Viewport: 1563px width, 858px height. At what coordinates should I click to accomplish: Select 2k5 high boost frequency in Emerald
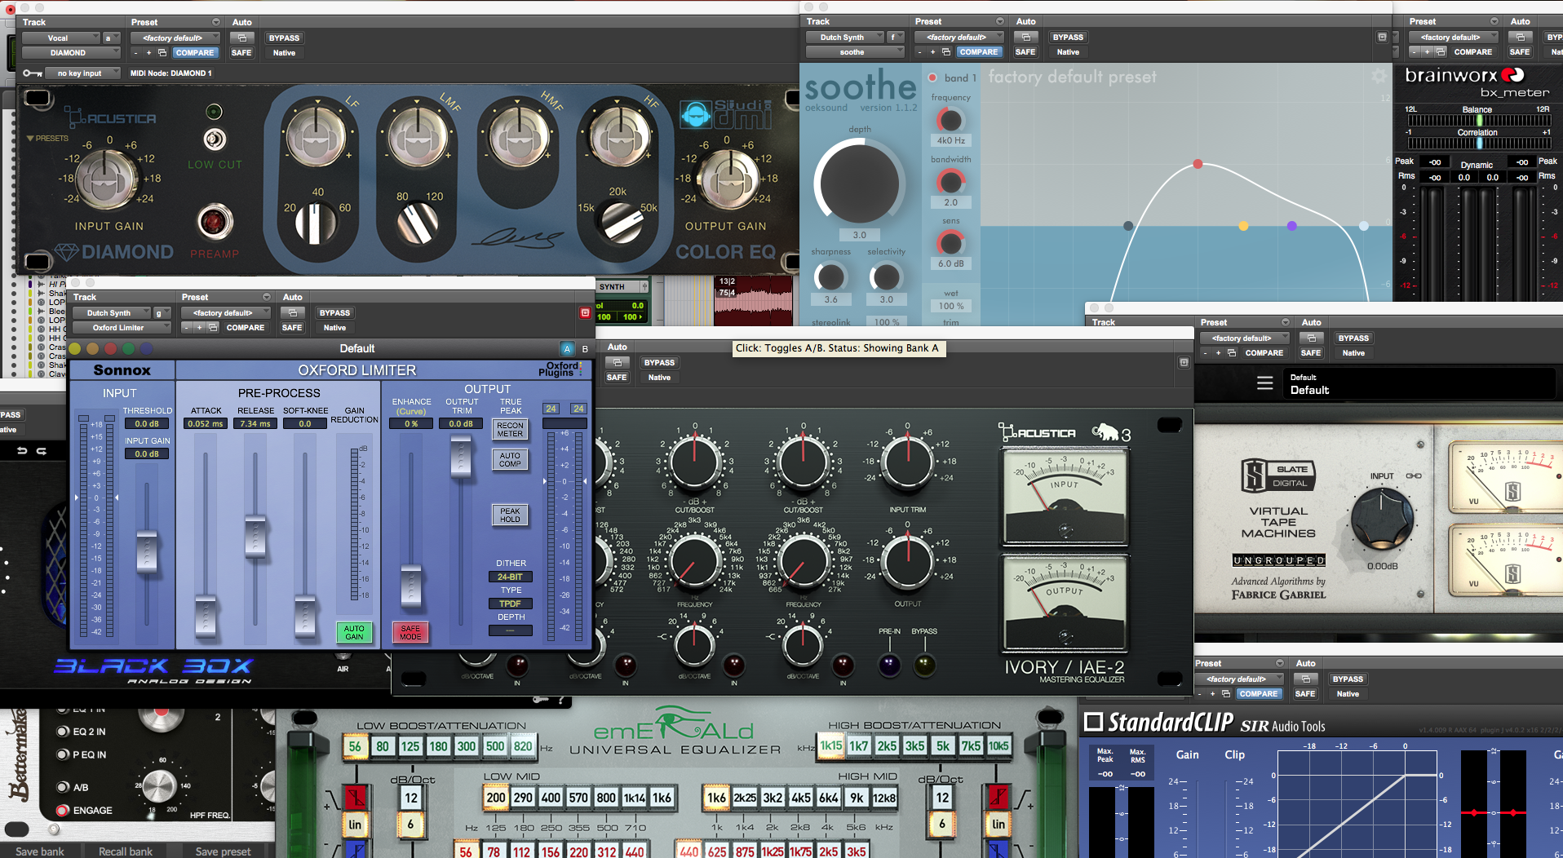click(887, 746)
